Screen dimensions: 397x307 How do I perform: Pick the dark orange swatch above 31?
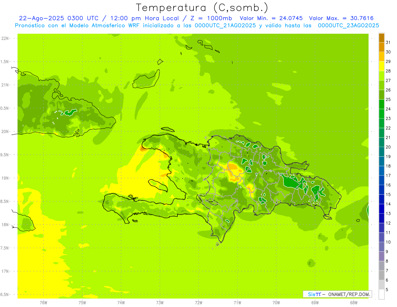(x=381, y=38)
